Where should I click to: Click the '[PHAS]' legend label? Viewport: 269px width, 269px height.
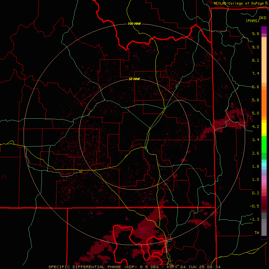pos(253,21)
